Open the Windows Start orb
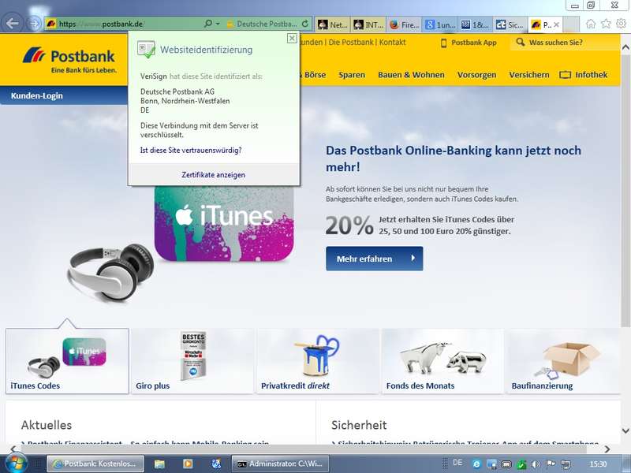The width and height of the screenshot is (631, 473). pos(16,463)
